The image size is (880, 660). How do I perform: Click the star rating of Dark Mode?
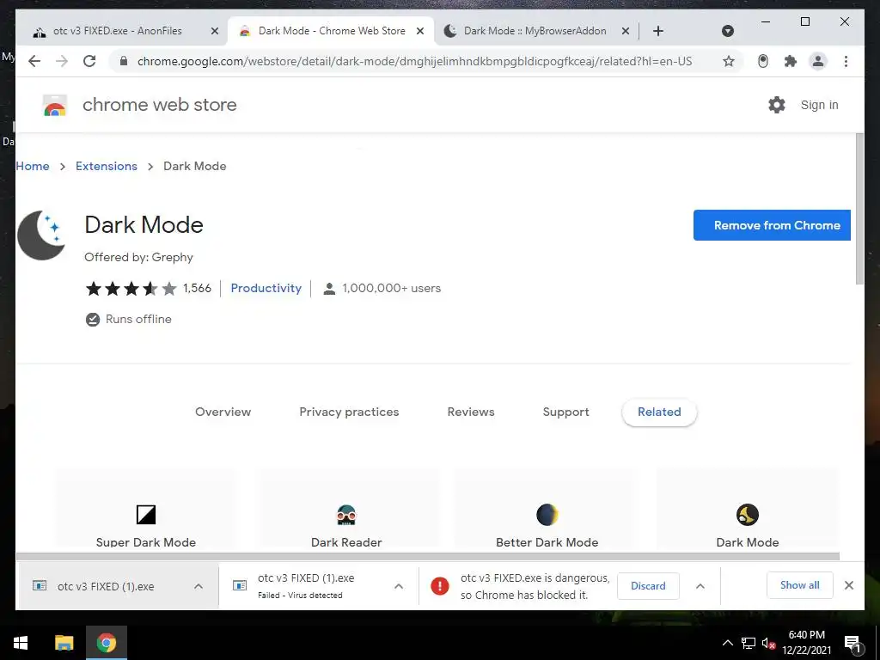click(131, 289)
